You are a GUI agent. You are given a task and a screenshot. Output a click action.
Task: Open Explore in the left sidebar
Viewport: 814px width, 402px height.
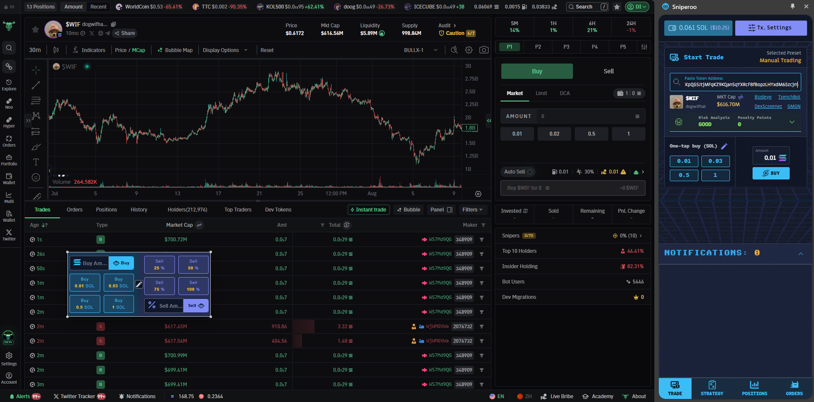(9, 85)
